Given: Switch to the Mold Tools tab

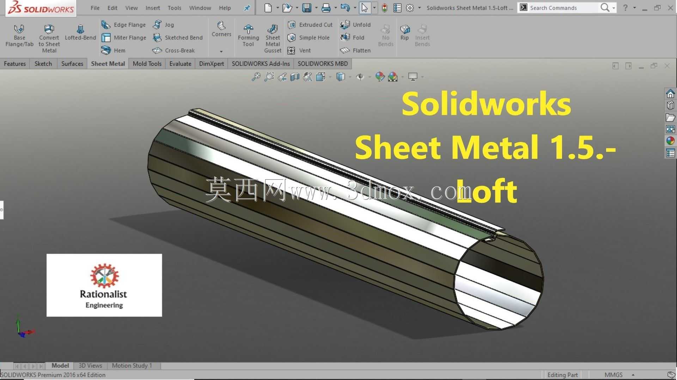Looking at the screenshot, I should tap(147, 64).
